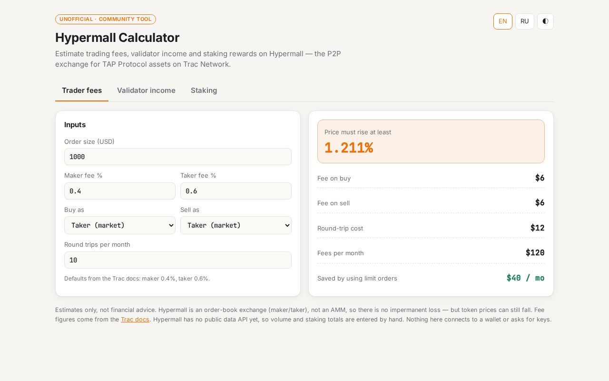Focus the Order size (USD) field
Image resolution: width=609 pixels, height=381 pixels.
(178, 157)
